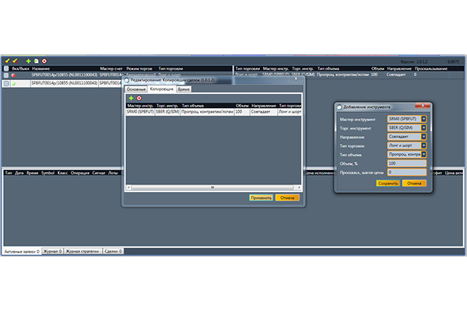Check the second strategy row checkbox
The image size is (467, 311).
point(6,82)
